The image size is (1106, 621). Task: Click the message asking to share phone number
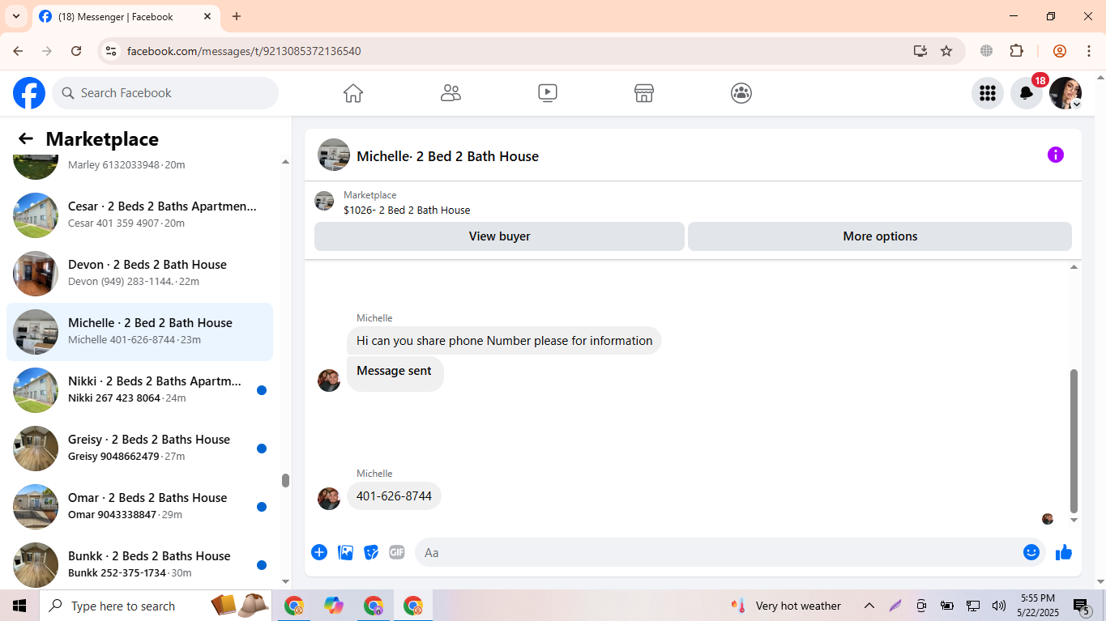[x=504, y=341]
